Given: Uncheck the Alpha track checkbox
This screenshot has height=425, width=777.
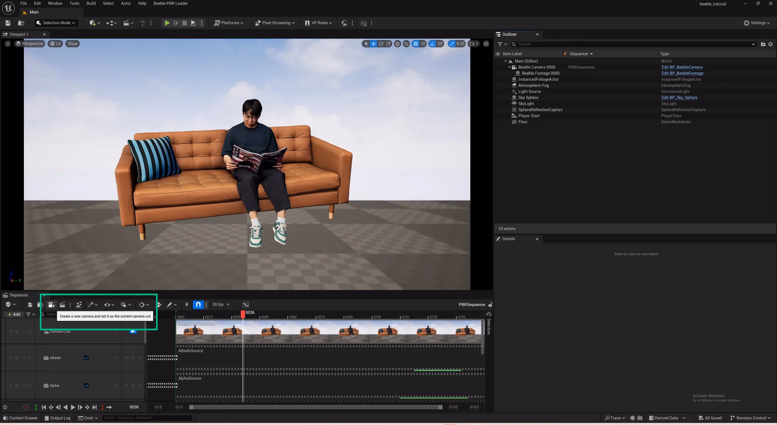Looking at the screenshot, I should (87, 385).
